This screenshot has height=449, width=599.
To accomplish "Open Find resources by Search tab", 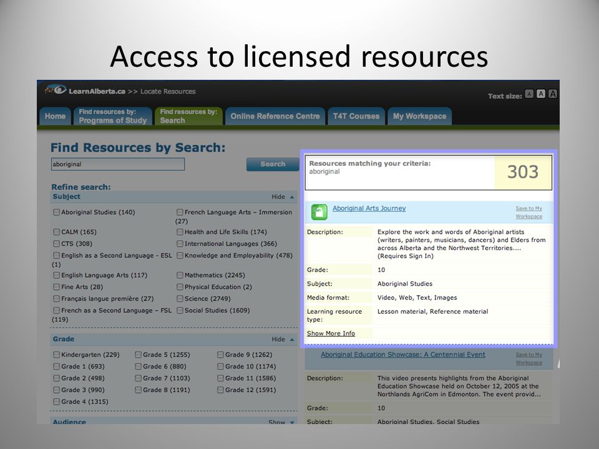I will click(x=188, y=116).
